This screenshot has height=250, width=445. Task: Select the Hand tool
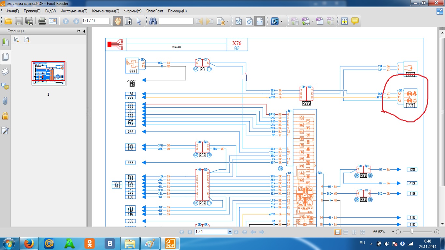click(118, 21)
